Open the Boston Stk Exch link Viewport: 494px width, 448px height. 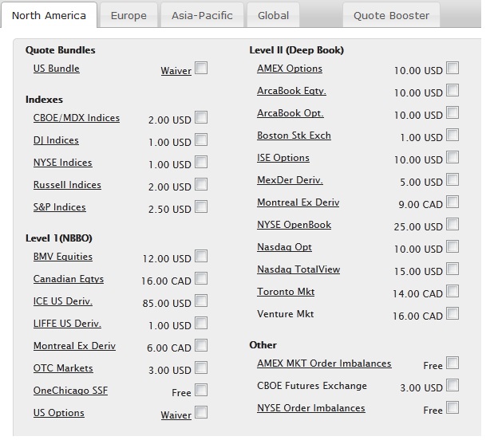(294, 136)
